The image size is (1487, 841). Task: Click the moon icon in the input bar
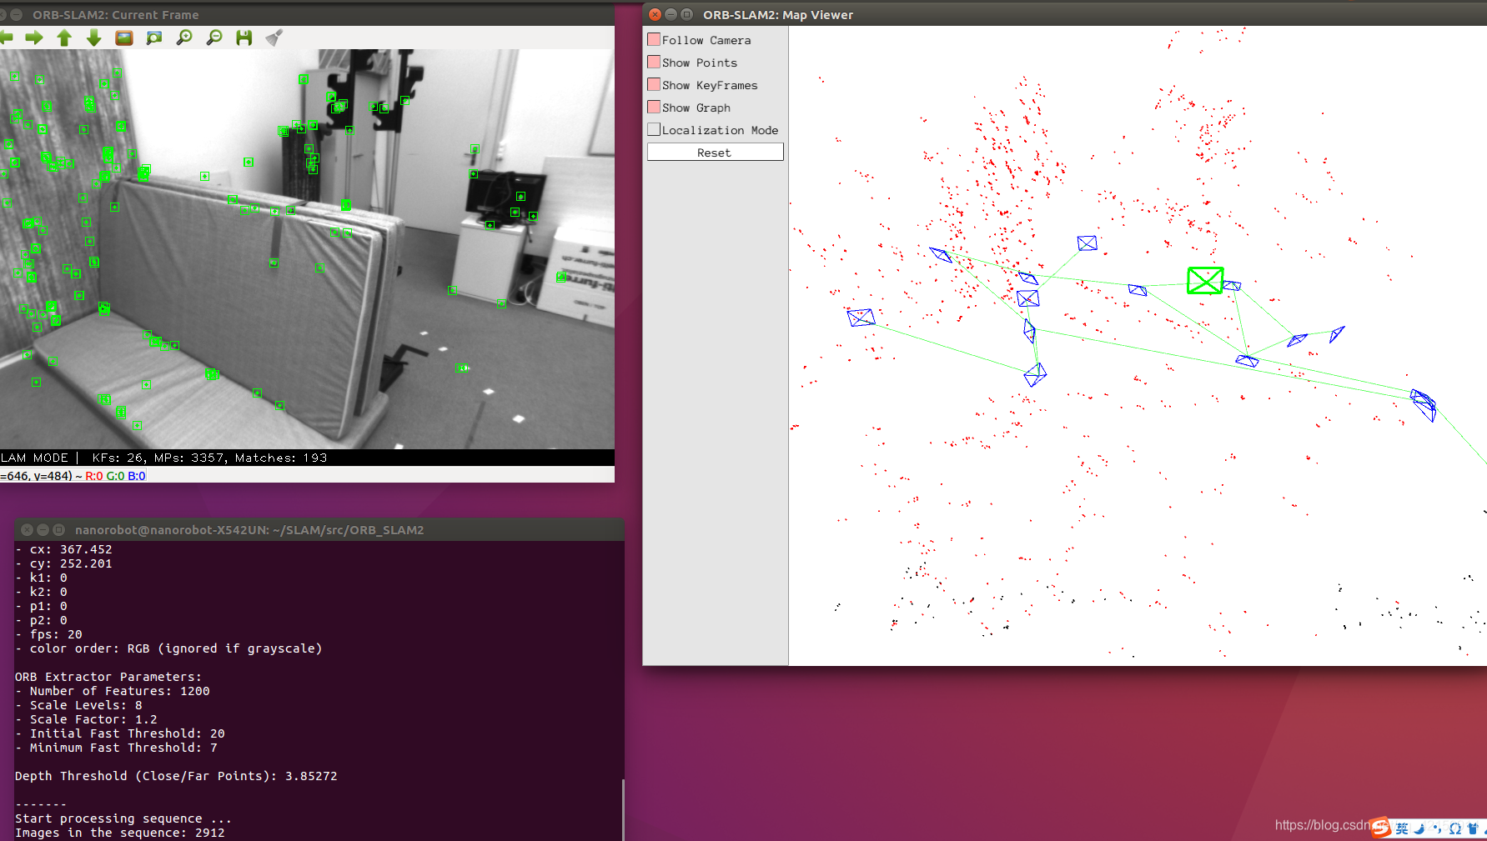(x=1419, y=828)
